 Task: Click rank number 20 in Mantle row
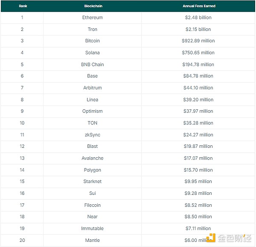[22, 240]
